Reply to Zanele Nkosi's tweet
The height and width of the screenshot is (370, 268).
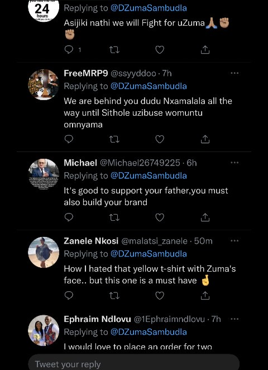[69, 296]
